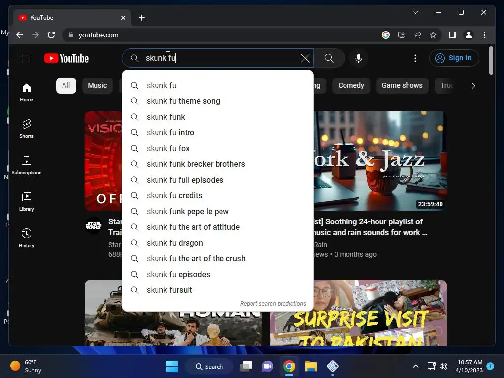
Task: Choose suggestion "skunk fu full episodes"
Action: pos(218,180)
